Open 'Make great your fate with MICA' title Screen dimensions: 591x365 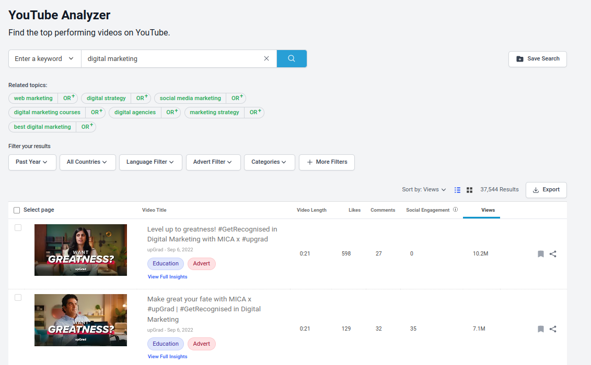[x=204, y=309]
